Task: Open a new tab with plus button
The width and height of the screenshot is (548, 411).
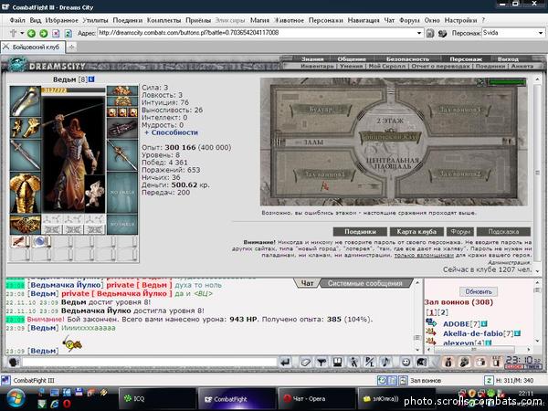Action: click(x=71, y=47)
